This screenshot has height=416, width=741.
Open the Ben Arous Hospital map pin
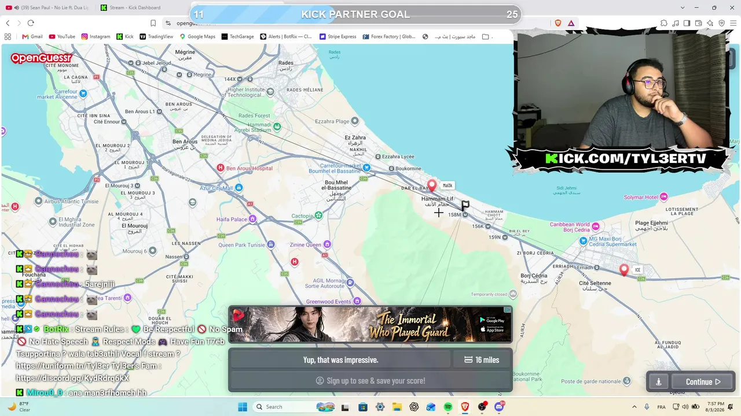(221, 168)
